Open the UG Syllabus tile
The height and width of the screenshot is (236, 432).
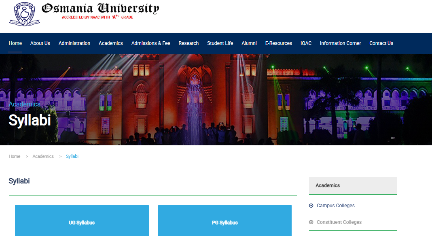pyautogui.click(x=82, y=221)
